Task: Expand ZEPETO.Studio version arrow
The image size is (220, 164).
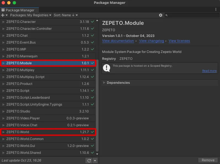Action: 4,111
